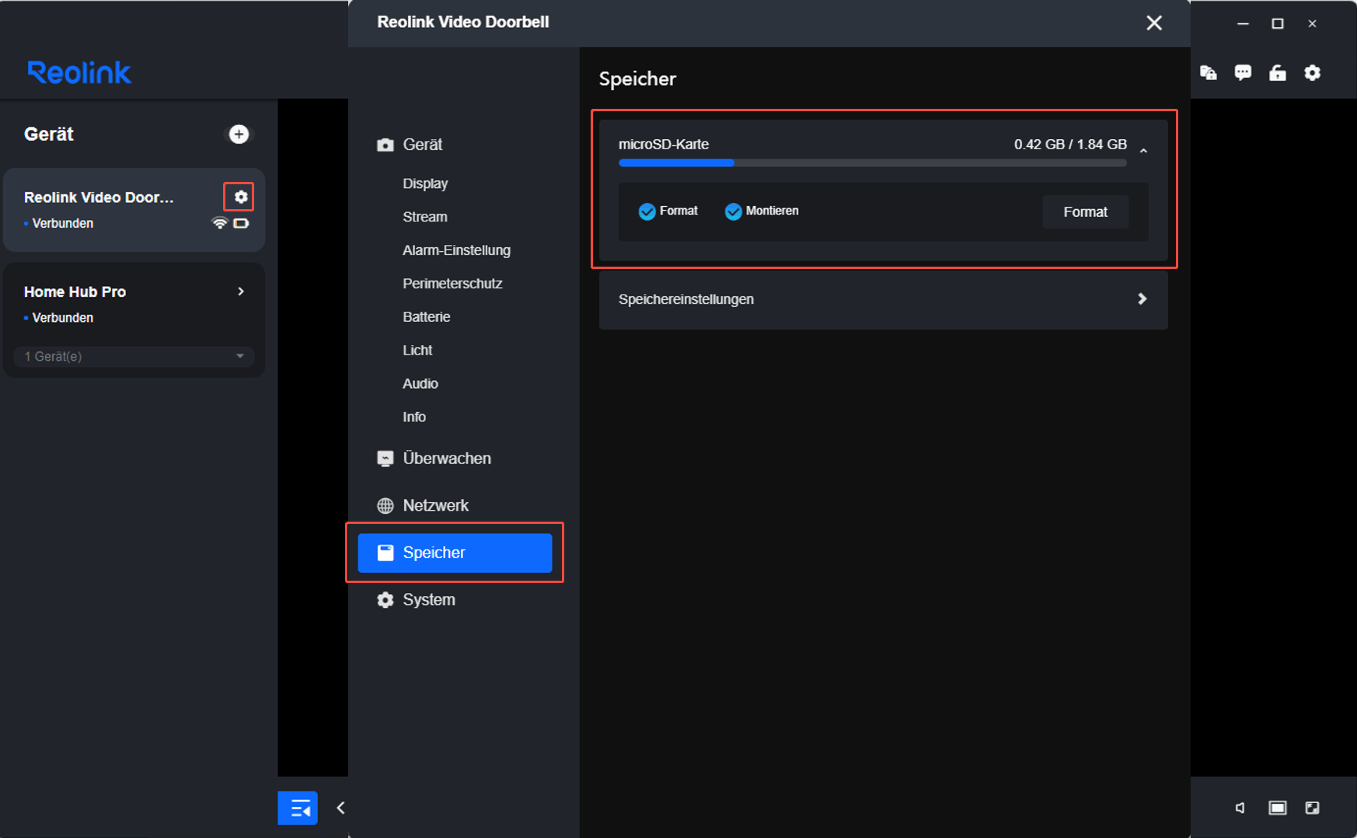
Task: Open Info page
Action: pos(414,417)
